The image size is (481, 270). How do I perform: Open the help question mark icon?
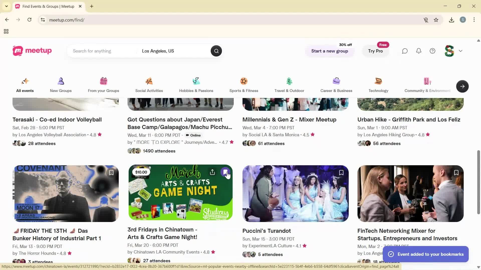(432, 51)
